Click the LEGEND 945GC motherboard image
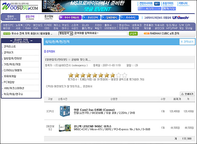Image resolution: width=197 pixels, height=144 pixels. point(65,128)
